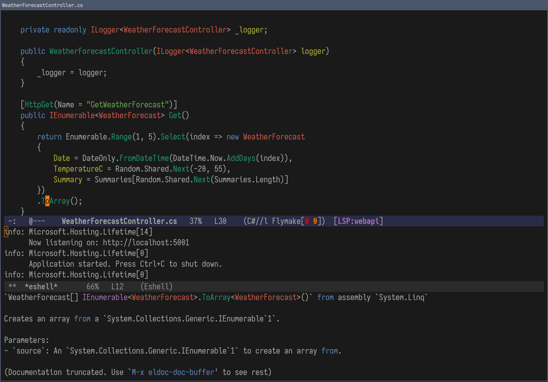The width and height of the screenshot is (548, 382).
Task: Click the ILogger type in the field declaration
Action: pos(105,30)
